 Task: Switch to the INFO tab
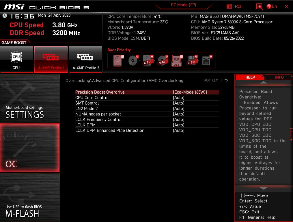tap(279, 77)
